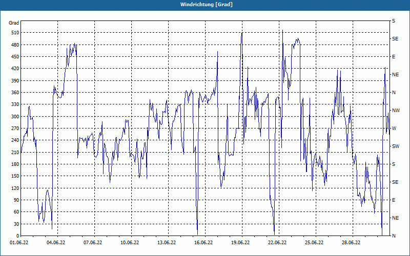Click the 16.06.22 date label
410x256 pixels.
point(203,243)
